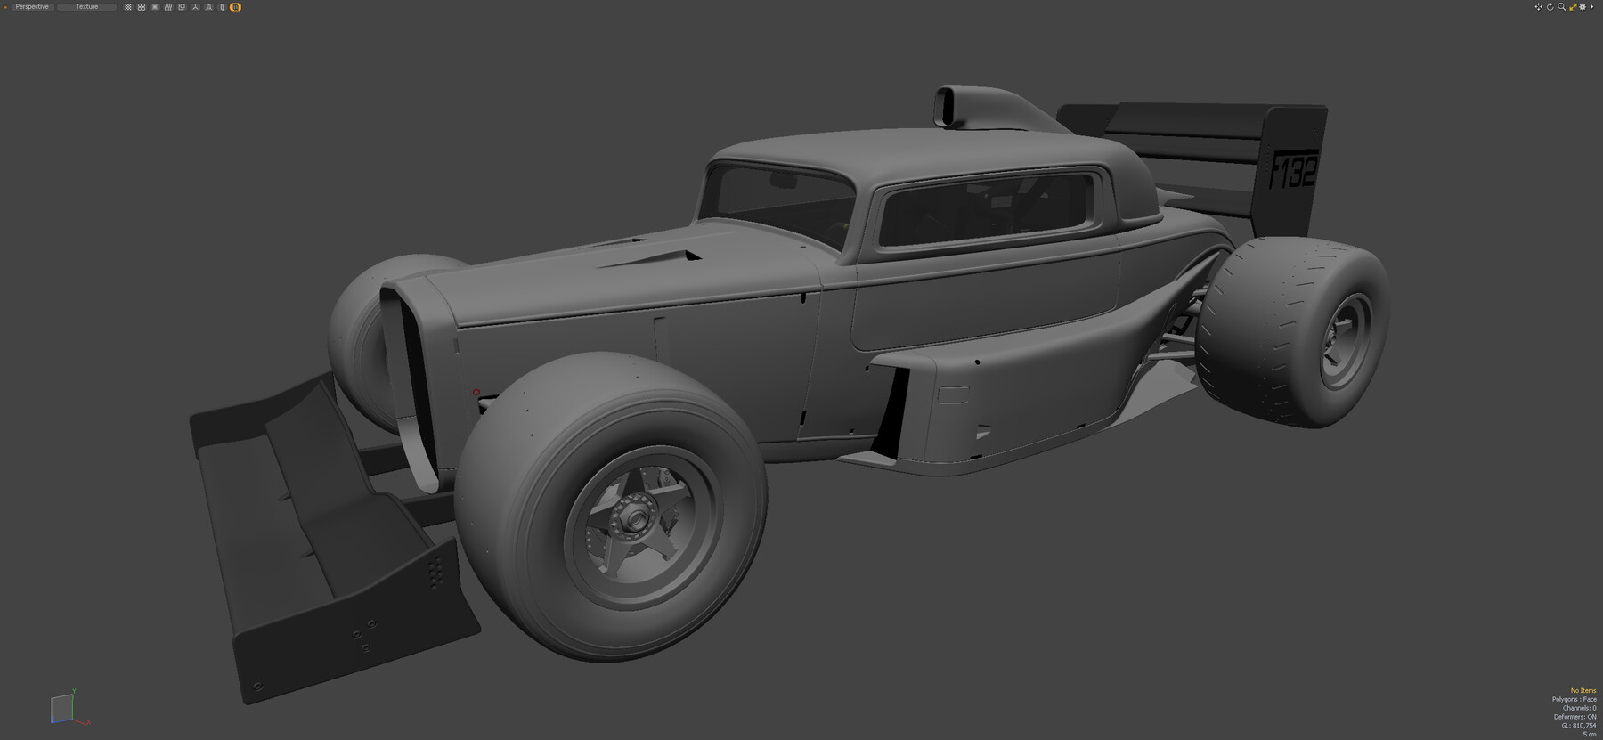Click the XYZ axis orientation gizmo
The width and height of the screenshot is (1603, 740).
(69, 709)
